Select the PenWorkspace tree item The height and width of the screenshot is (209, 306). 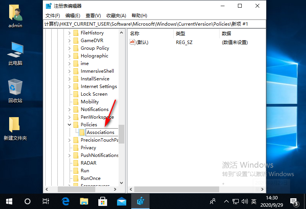(97, 117)
